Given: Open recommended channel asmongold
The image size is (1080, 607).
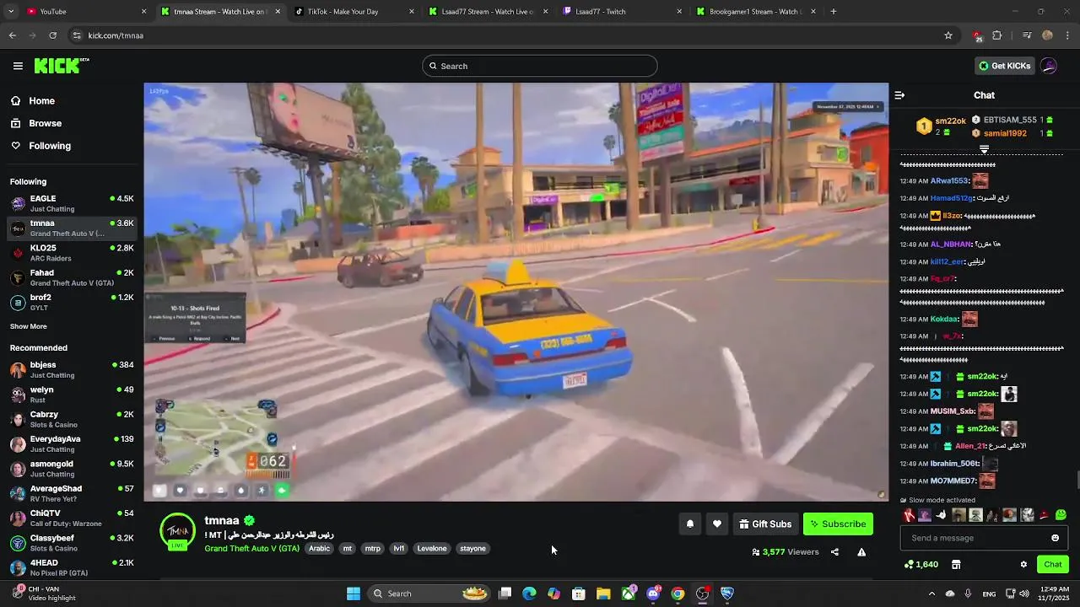Looking at the screenshot, I should click(72, 468).
